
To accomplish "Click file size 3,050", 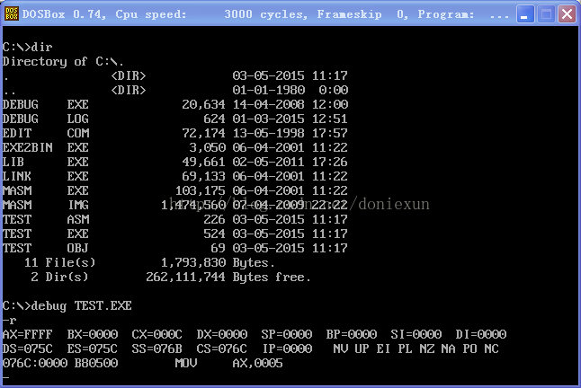I will [208, 147].
